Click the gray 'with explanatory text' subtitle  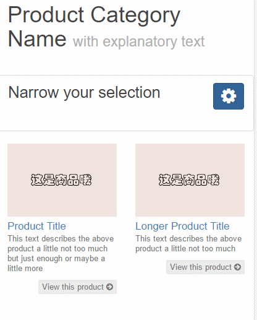click(x=139, y=41)
